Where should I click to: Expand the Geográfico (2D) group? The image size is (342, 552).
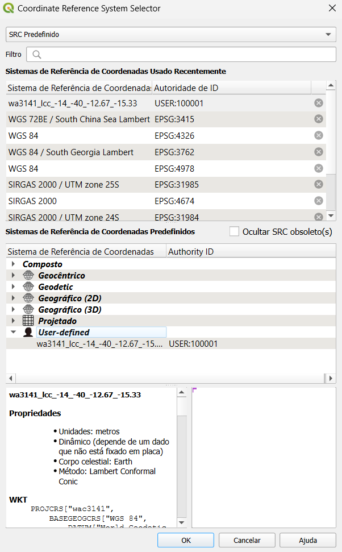pos(14,298)
